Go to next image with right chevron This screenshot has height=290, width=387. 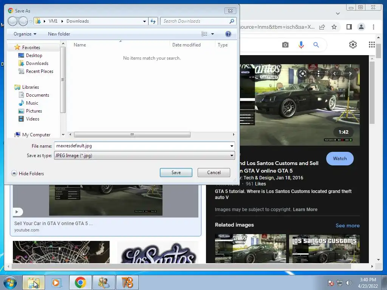point(350,74)
